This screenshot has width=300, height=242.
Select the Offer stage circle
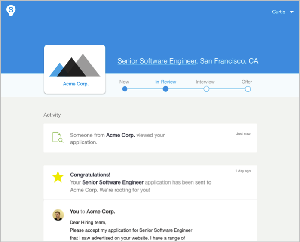point(248,89)
